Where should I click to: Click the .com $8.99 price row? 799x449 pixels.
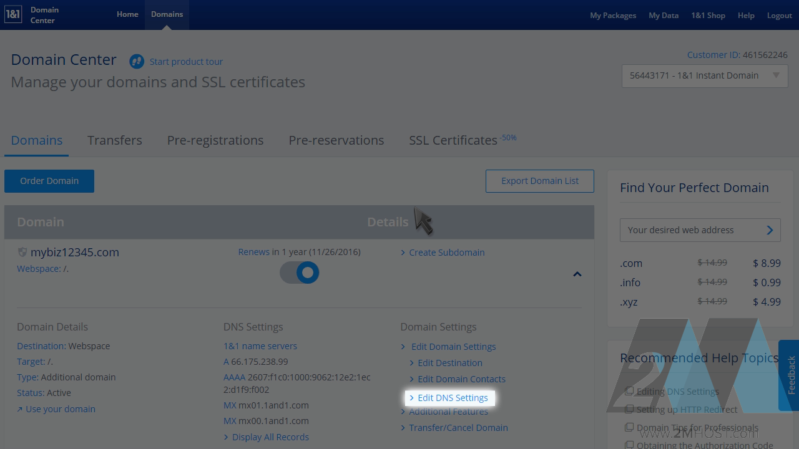click(x=700, y=263)
